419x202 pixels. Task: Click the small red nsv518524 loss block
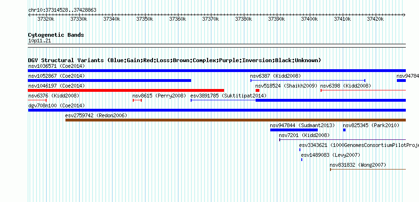click(258, 90)
